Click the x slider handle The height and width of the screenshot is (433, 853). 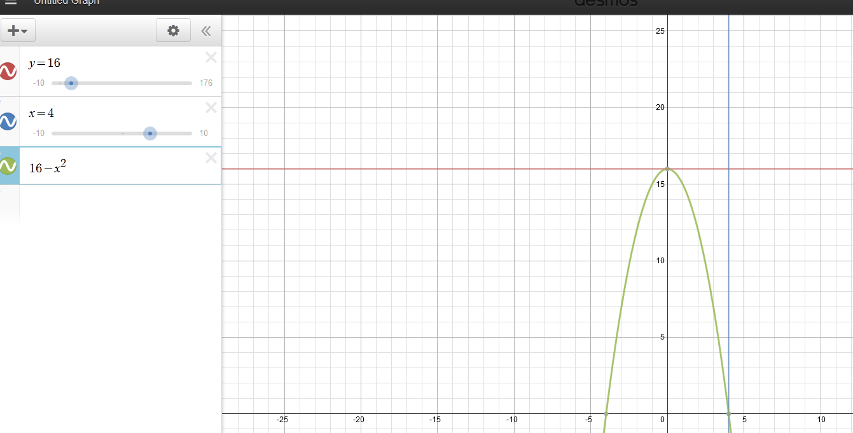[150, 134]
